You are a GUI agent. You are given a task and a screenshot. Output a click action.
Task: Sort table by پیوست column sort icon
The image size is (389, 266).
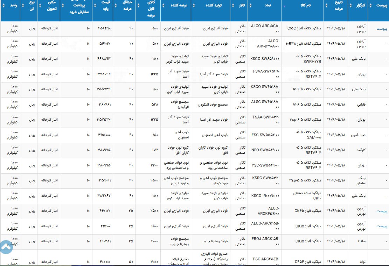(370, 6)
